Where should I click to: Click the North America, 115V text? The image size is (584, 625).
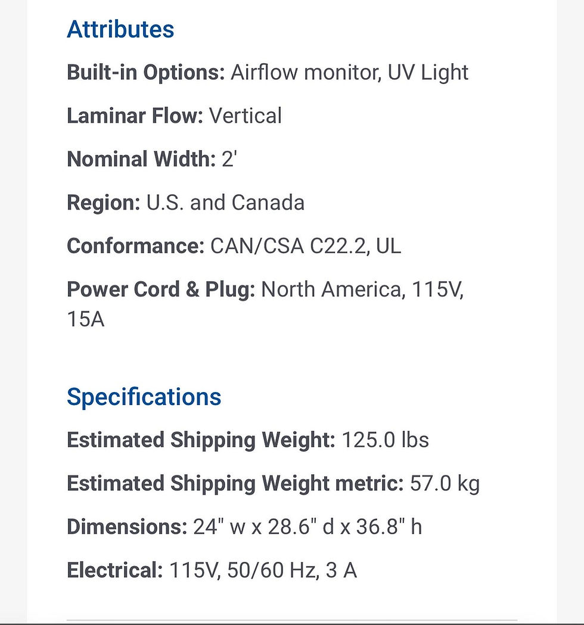(362, 290)
